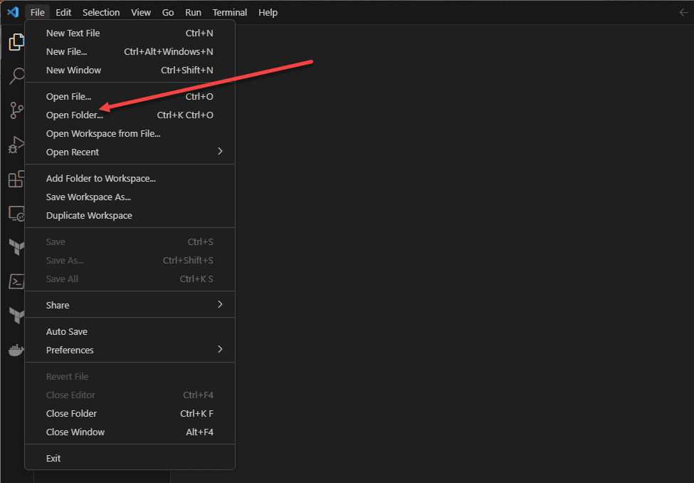Open the Explorer view in activity bar

[16, 42]
